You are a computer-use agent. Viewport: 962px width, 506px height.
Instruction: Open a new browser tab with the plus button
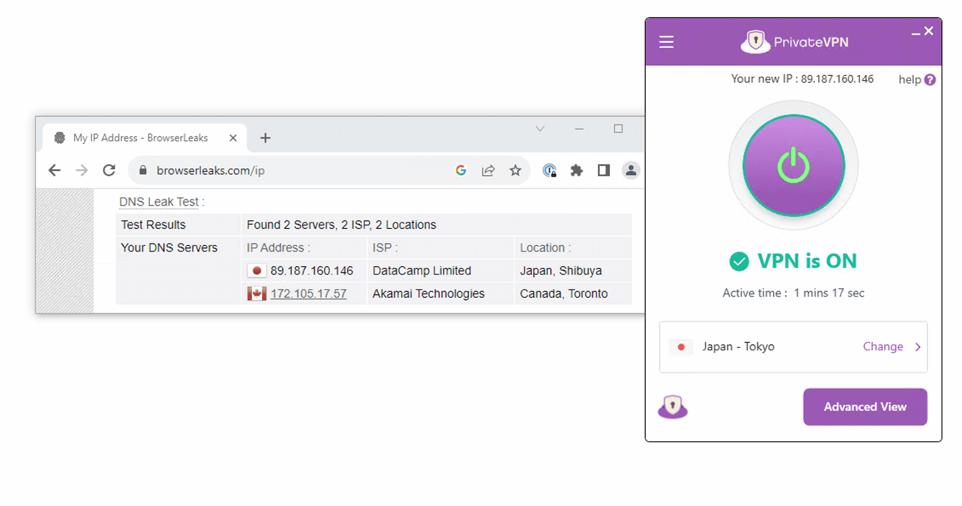coord(265,138)
